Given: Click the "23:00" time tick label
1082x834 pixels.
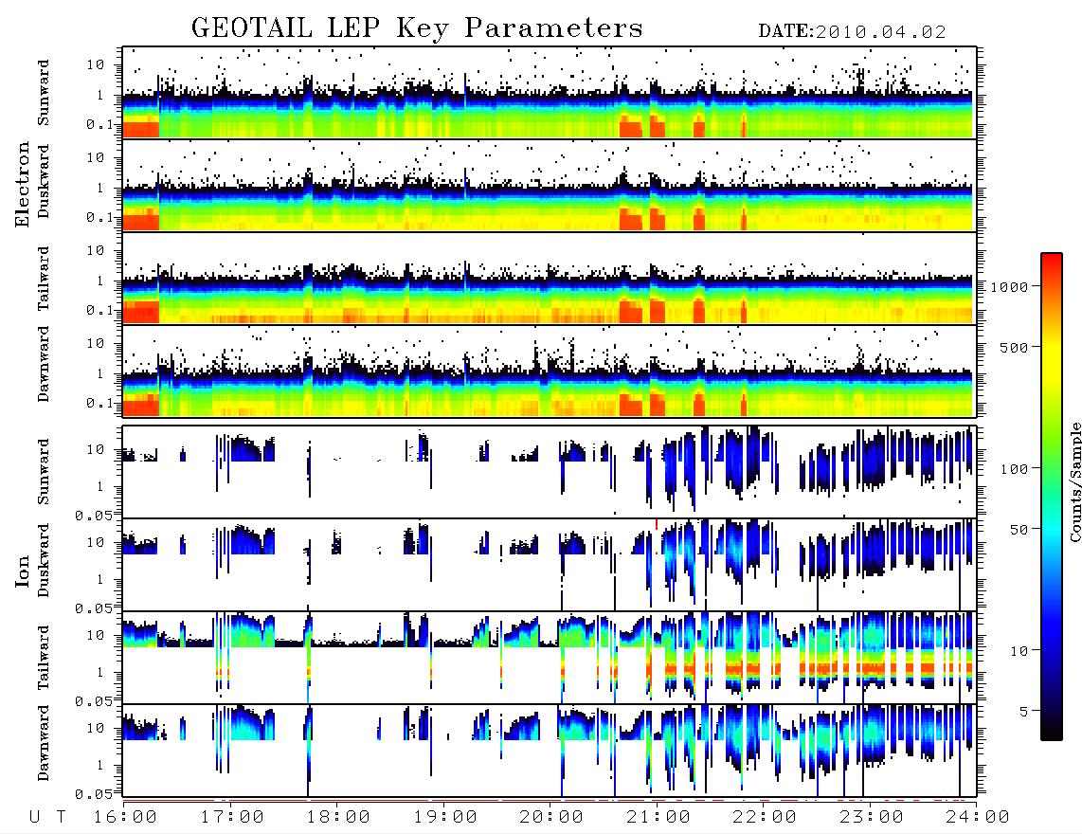Looking at the screenshot, I should [872, 818].
